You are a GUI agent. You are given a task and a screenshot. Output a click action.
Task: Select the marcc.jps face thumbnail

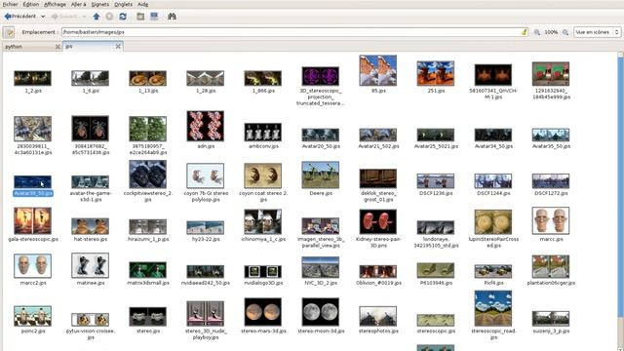click(x=551, y=220)
